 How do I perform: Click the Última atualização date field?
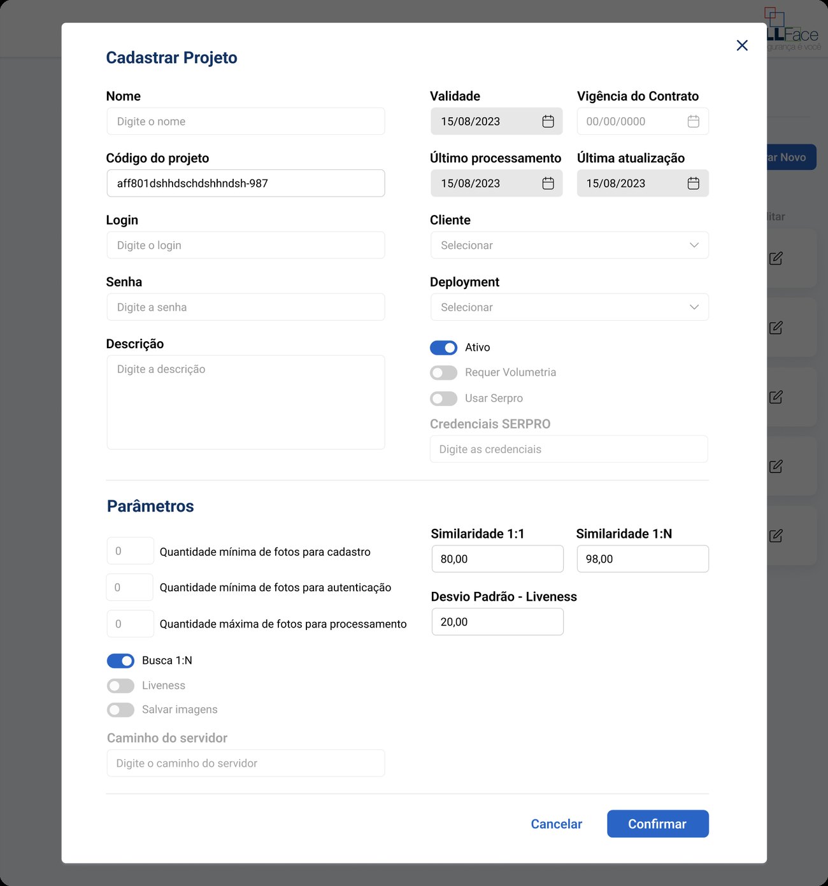tap(643, 183)
